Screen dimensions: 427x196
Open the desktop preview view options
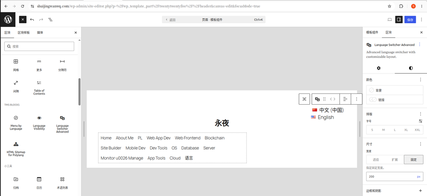tap(390, 20)
